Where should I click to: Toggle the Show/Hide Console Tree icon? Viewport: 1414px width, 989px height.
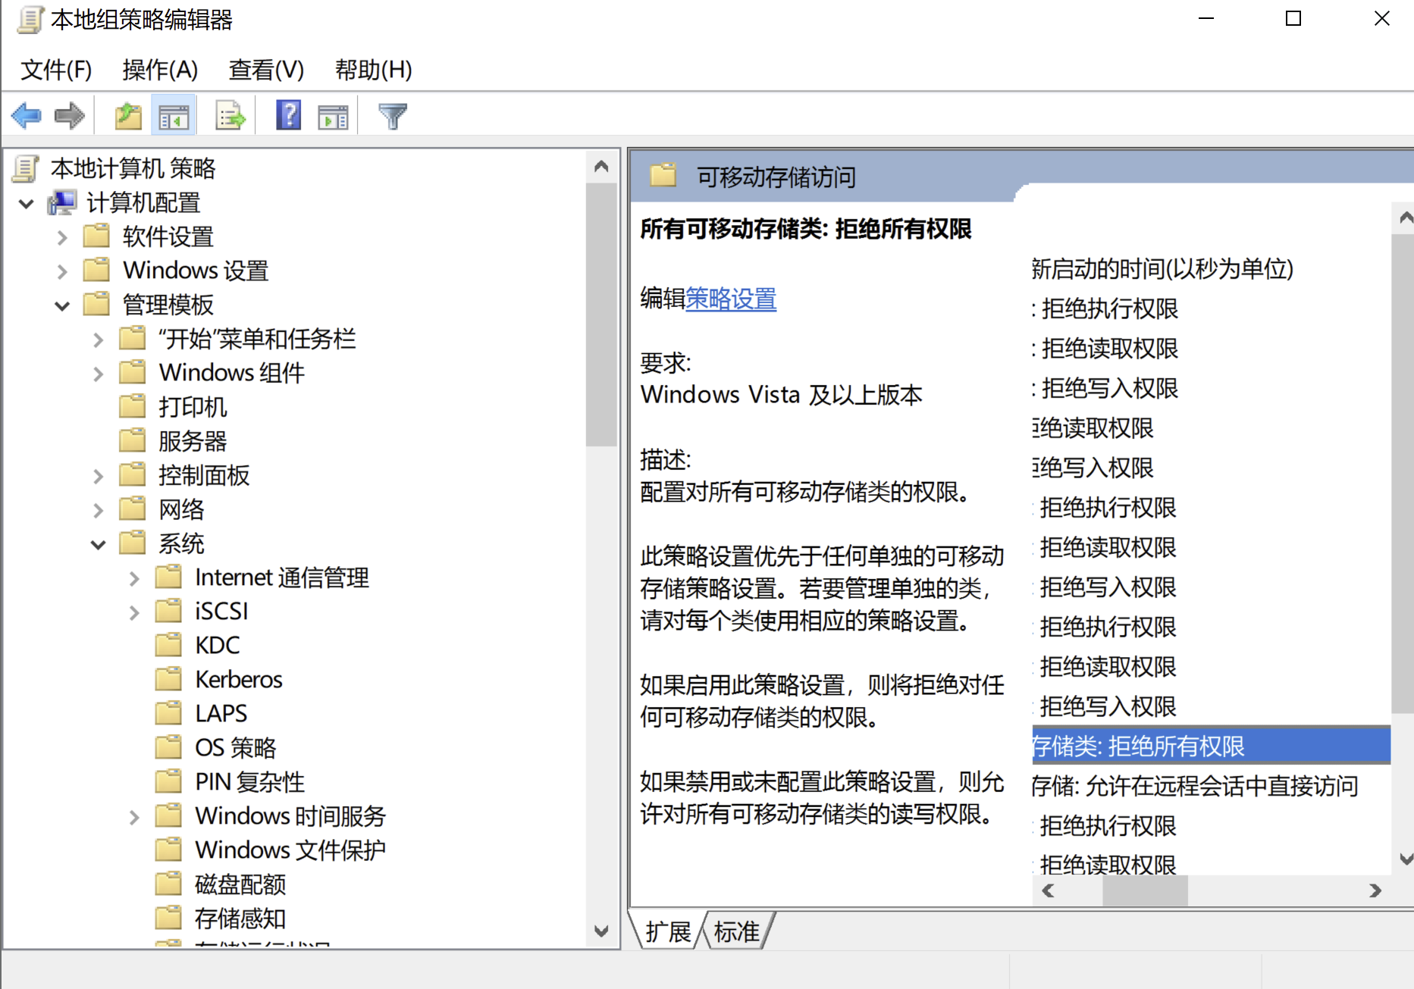pyautogui.click(x=174, y=116)
